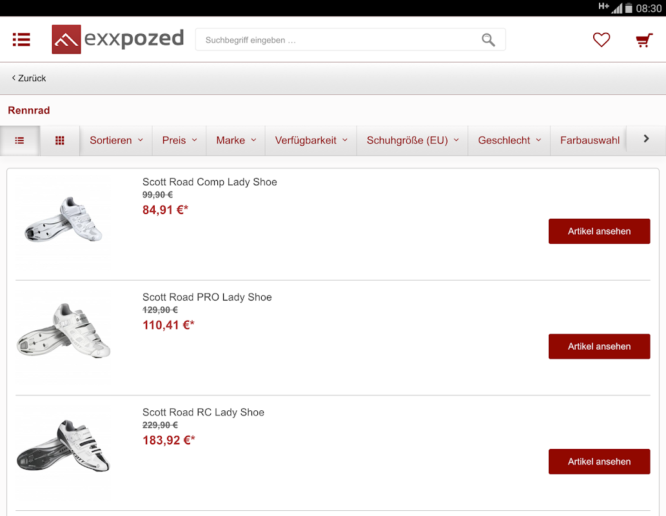
Task: Go back with Zurück link
Action: 30,78
